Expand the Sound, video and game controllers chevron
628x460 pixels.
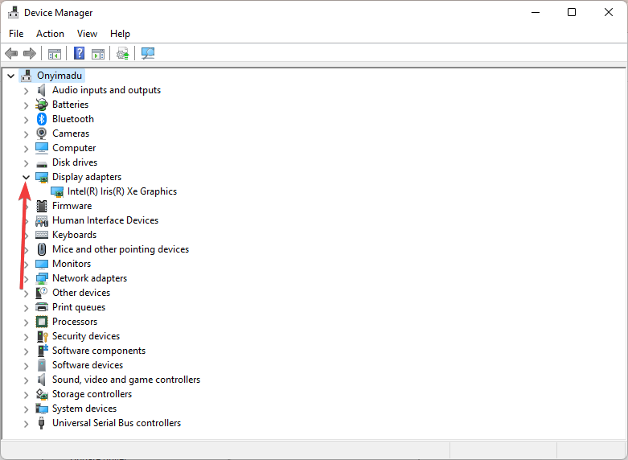click(x=26, y=380)
